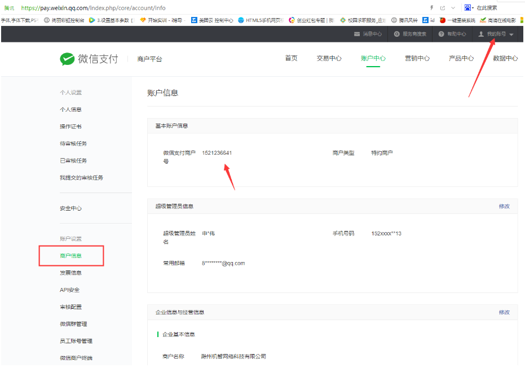Open 员工账号管理 in the sidebar

click(76, 341)
